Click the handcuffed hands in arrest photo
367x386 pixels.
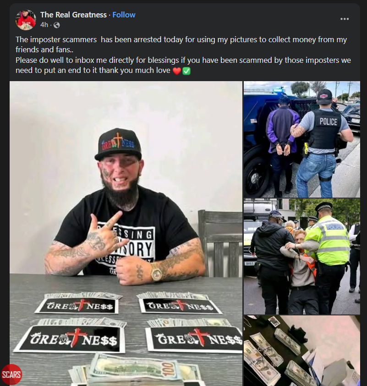(x=283, y=149)
